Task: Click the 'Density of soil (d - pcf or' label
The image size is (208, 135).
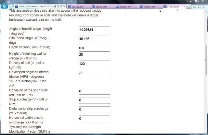Action: pos(27,63)
